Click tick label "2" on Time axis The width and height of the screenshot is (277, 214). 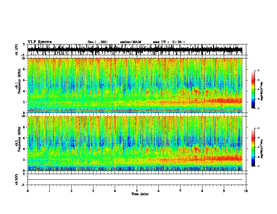(71, 191)
